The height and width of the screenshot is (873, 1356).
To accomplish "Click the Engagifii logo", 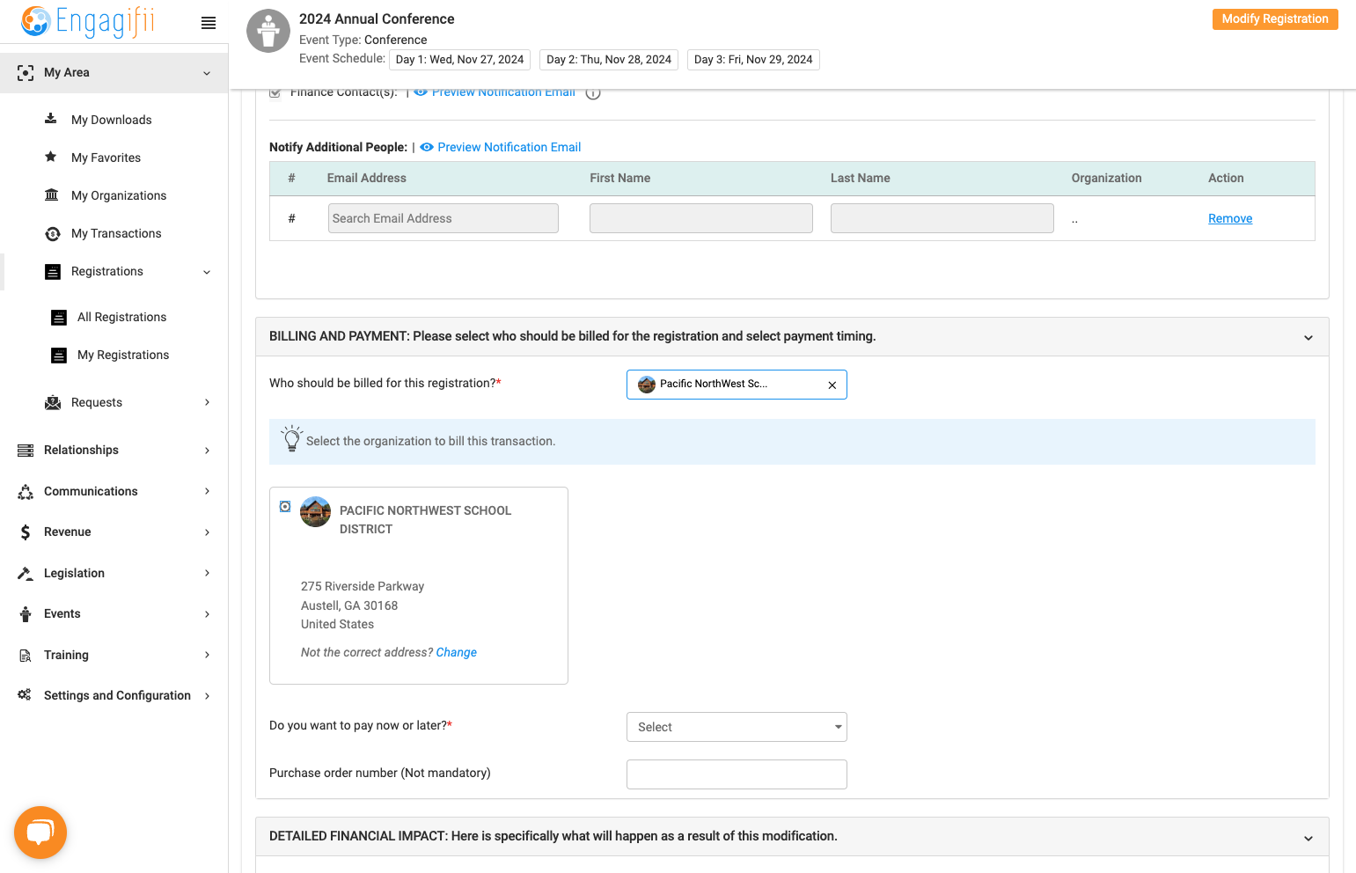I will coord(88,21).
